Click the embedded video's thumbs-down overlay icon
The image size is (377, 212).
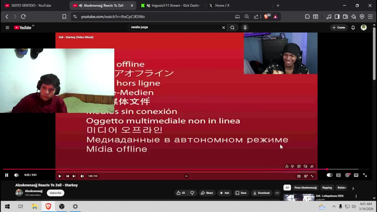point(292,166)
